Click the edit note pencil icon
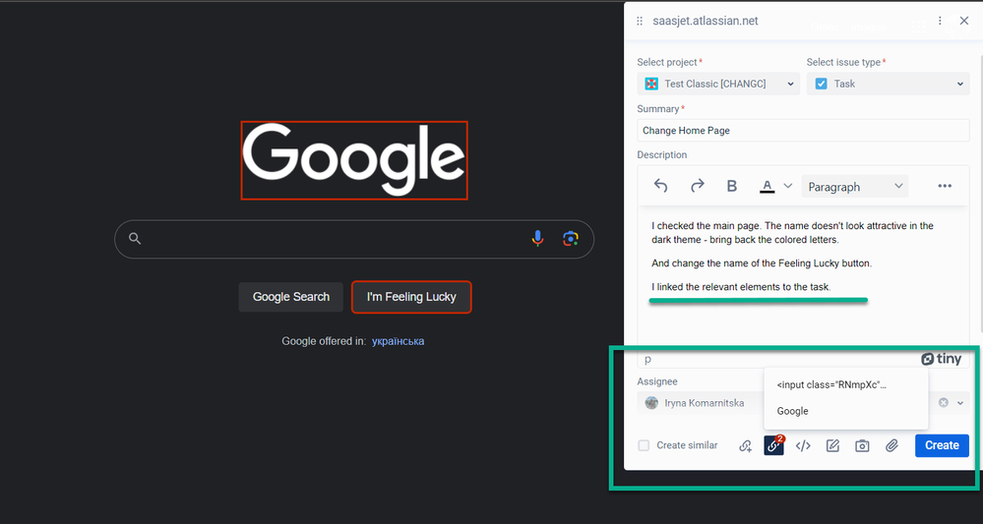 coord(832,445)
